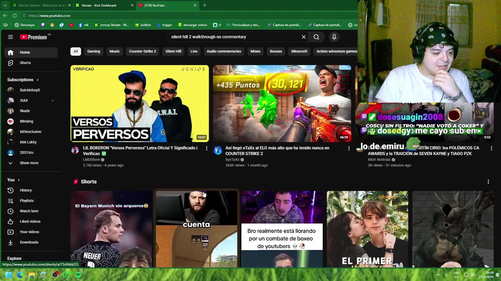Click the bysTaXx channel avatar
This screenshot has height=281, width=501.
(x=218, y=150)
